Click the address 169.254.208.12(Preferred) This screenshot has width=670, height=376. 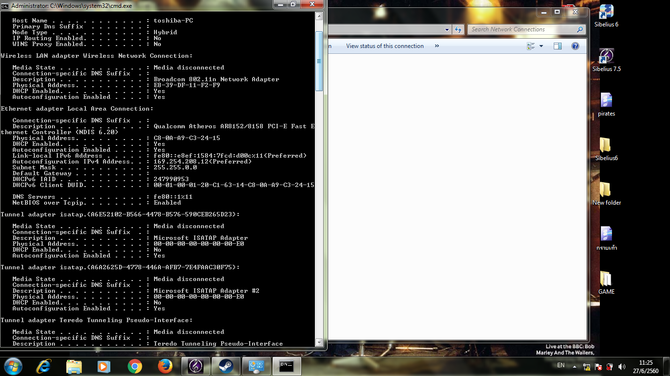coord(203,162)
